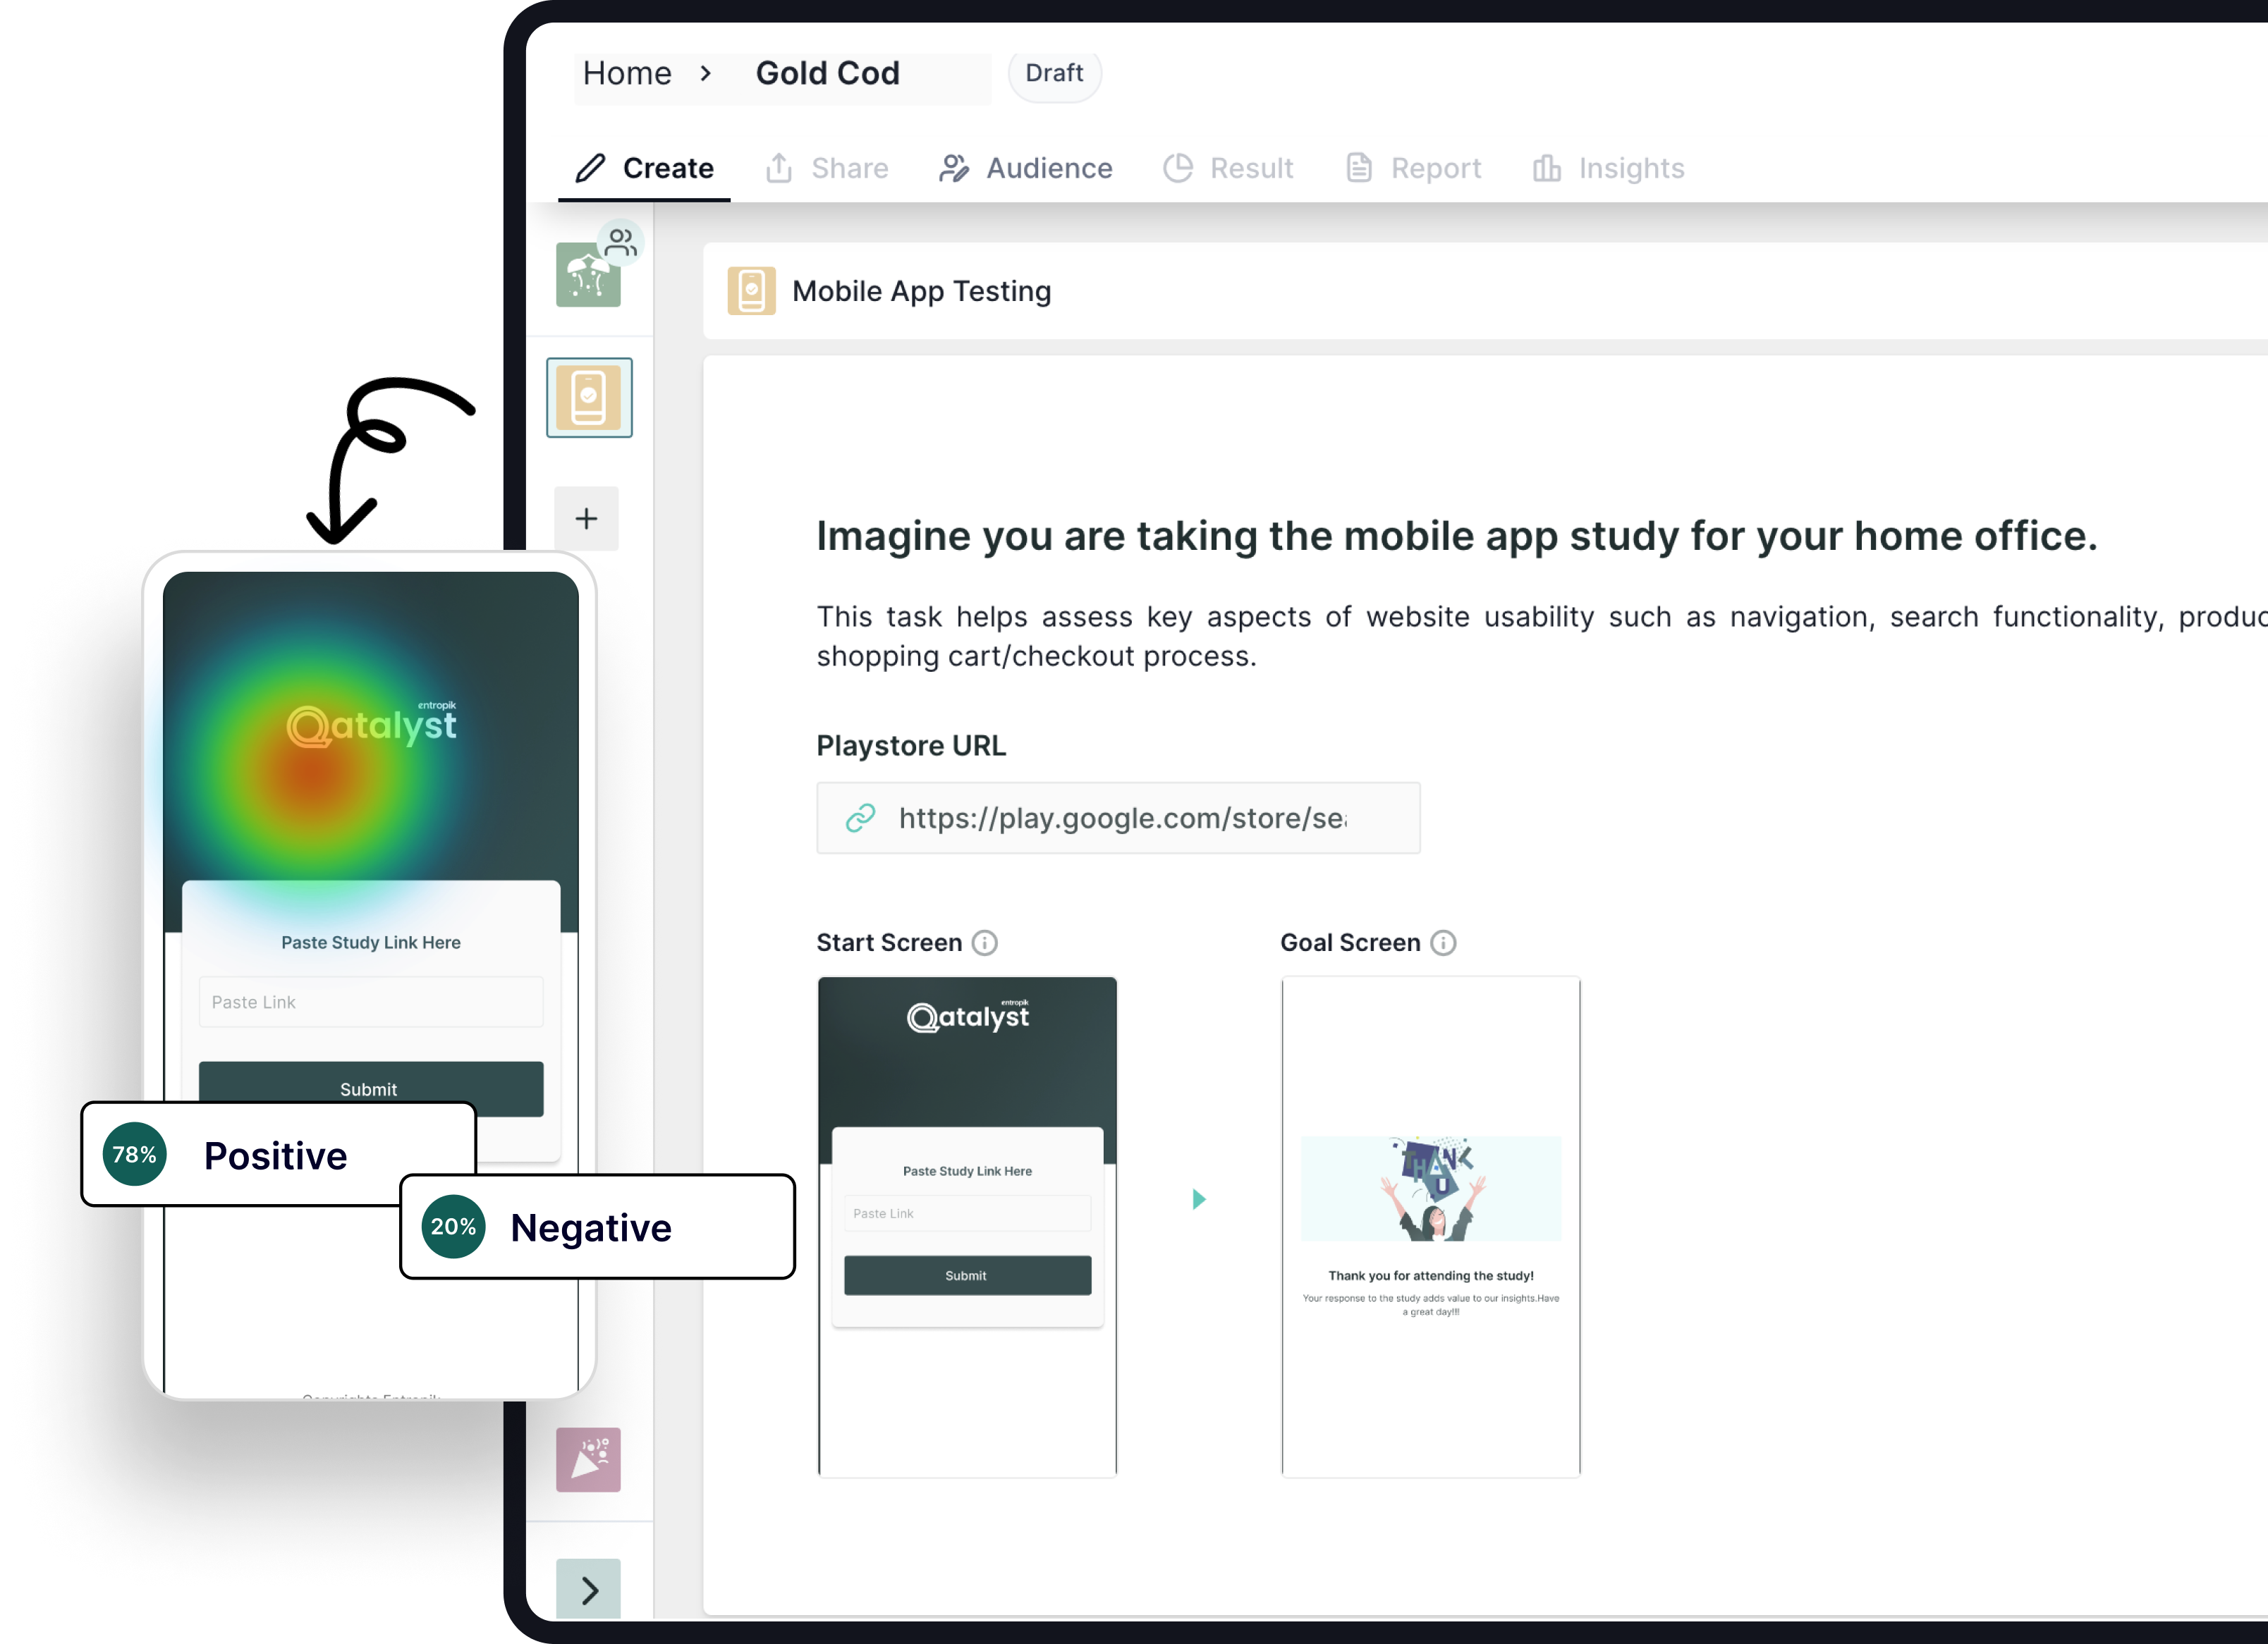2268x1644 pixels.
Task: Click the Playstore URL input field
Action: pyautogui.click(x=1118, y=818)
